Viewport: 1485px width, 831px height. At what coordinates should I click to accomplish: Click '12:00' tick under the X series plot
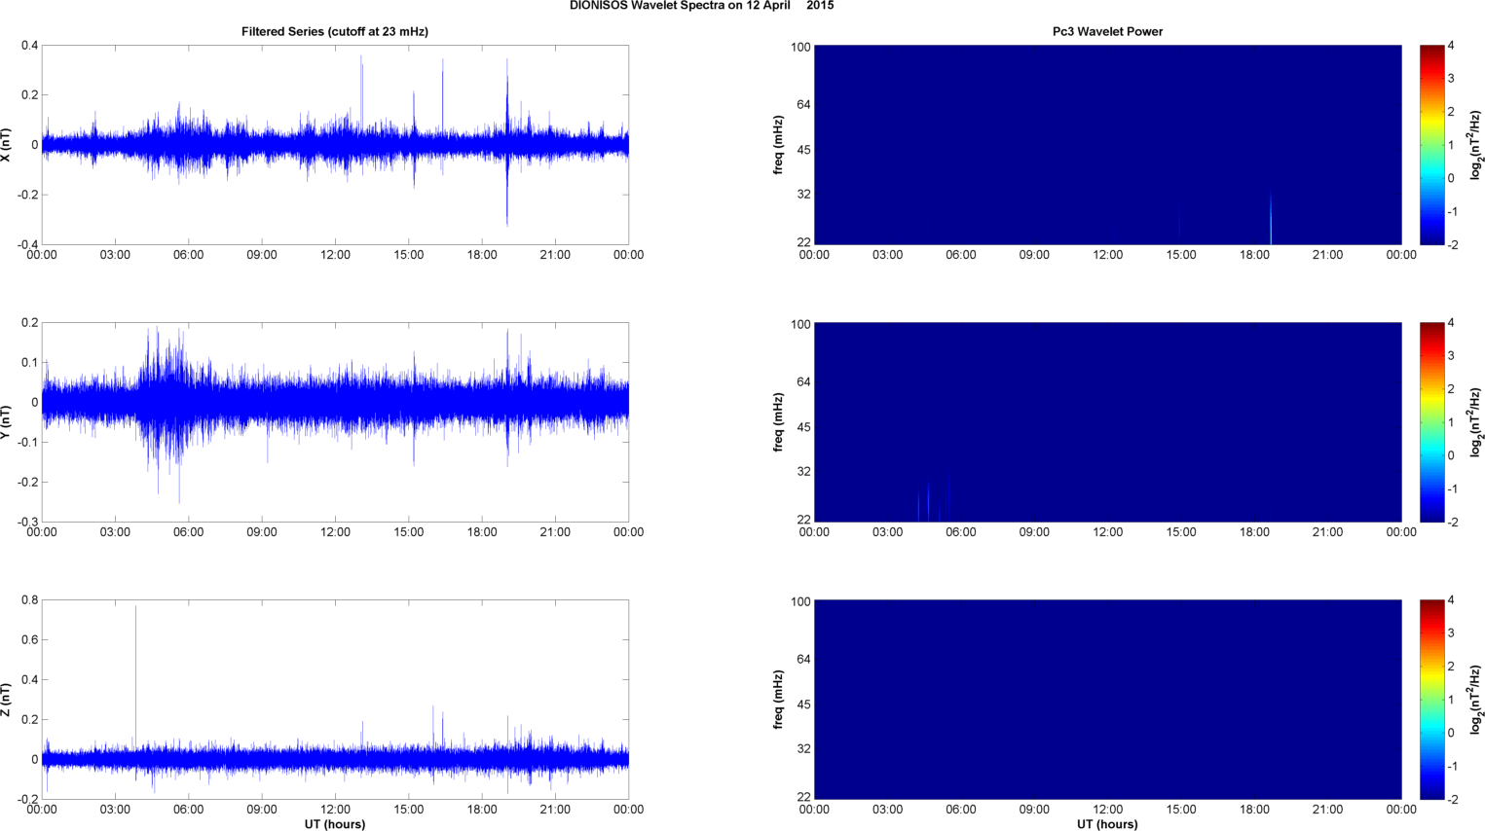335,255
